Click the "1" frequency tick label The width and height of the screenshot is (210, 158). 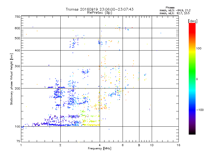[x=21, y=145]
